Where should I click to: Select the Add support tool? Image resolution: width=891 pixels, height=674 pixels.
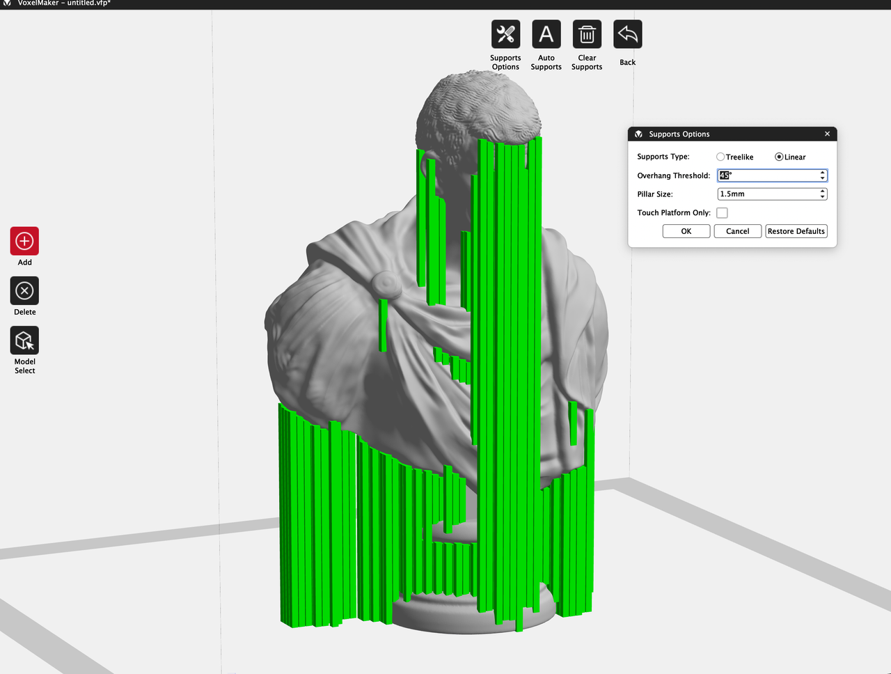coord(24,241)
